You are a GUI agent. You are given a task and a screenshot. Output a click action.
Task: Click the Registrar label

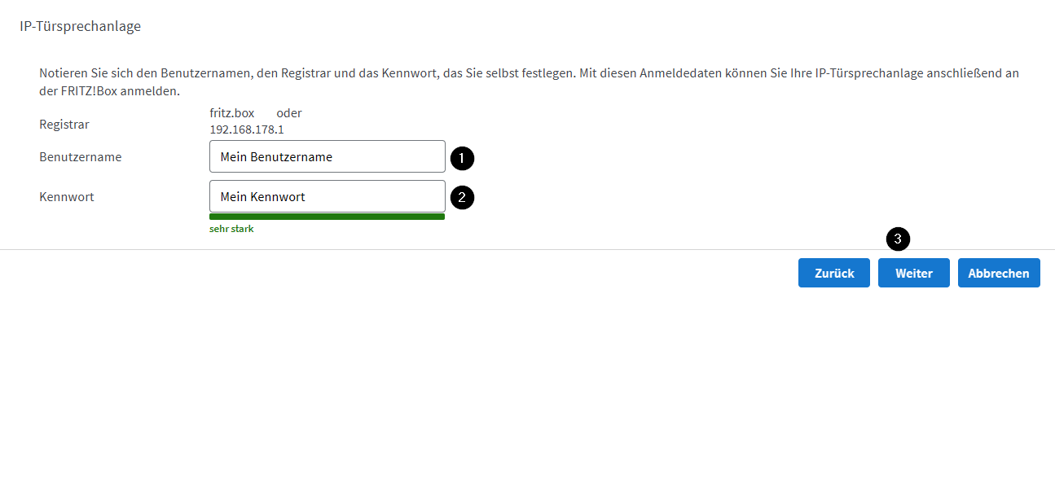tap(64, 125)
